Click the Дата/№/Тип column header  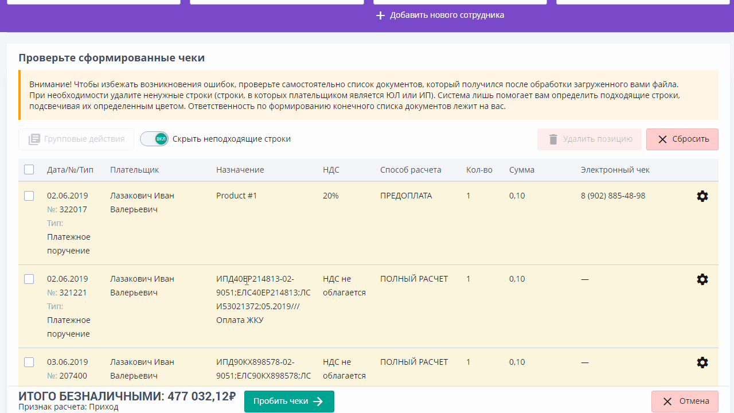[x=70, y=170]
